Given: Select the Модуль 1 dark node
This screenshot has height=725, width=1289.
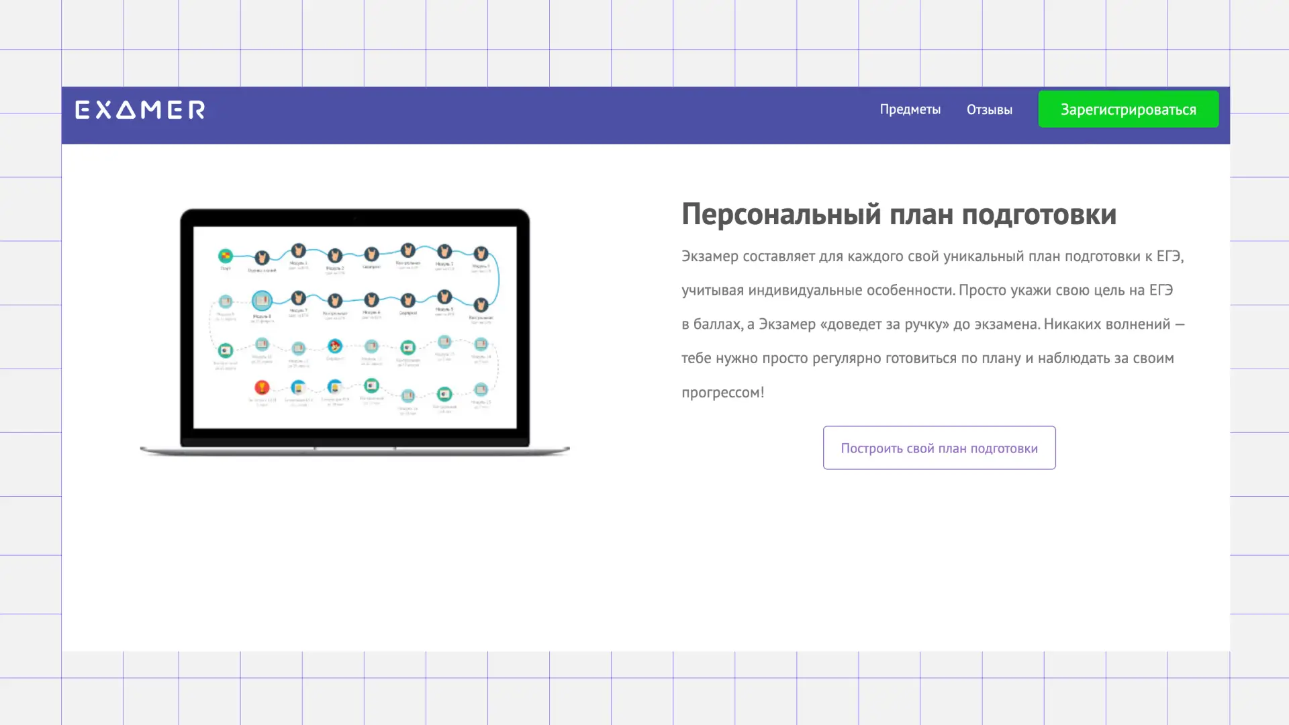Looking at the screenshot, I should point(298,250).
